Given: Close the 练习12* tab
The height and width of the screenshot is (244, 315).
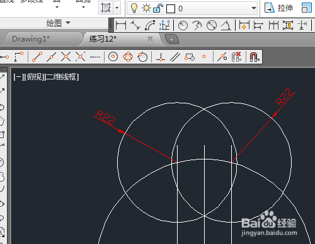Looking at the screenshot, I should pyautogui.click(x=150, y=38).
